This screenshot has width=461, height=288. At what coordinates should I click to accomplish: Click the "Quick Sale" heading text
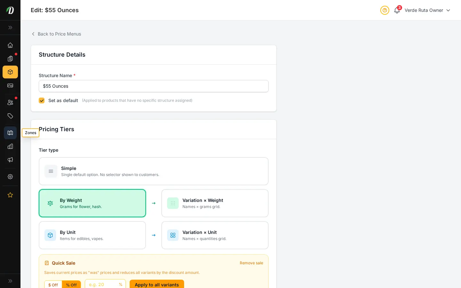(x=64, y=263)
